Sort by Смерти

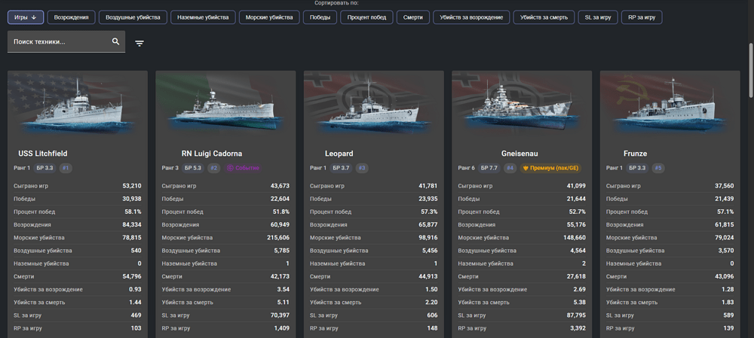[x=412, y=17]
